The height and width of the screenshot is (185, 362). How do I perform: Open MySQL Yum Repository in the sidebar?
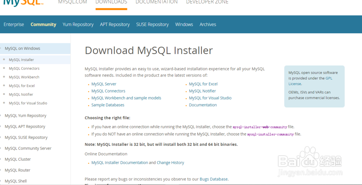tap(25, 116)
